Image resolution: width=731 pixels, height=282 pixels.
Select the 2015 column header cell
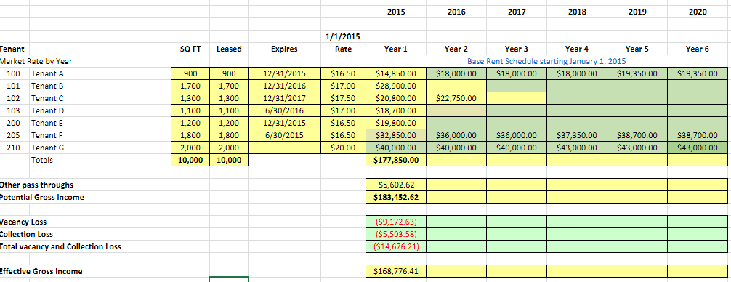pos(396,12)
